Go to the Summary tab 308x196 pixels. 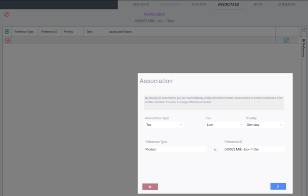287,5
